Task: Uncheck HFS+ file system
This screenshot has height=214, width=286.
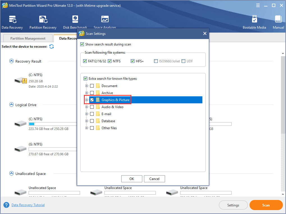Action: (132, 61)
